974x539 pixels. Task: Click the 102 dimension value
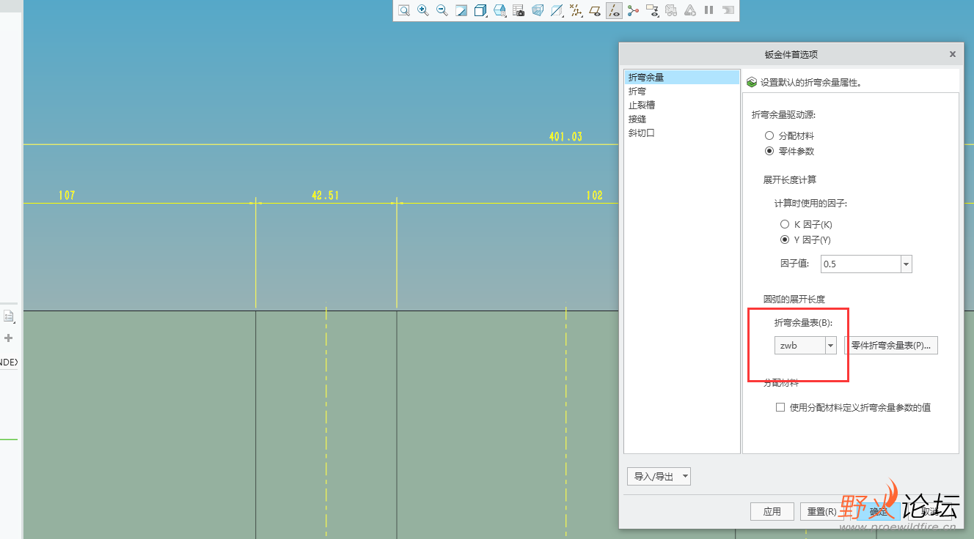click(x=594, y=196)
